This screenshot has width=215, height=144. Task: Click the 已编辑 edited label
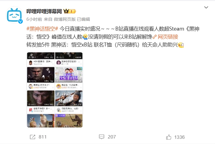(x=83, y=19)
